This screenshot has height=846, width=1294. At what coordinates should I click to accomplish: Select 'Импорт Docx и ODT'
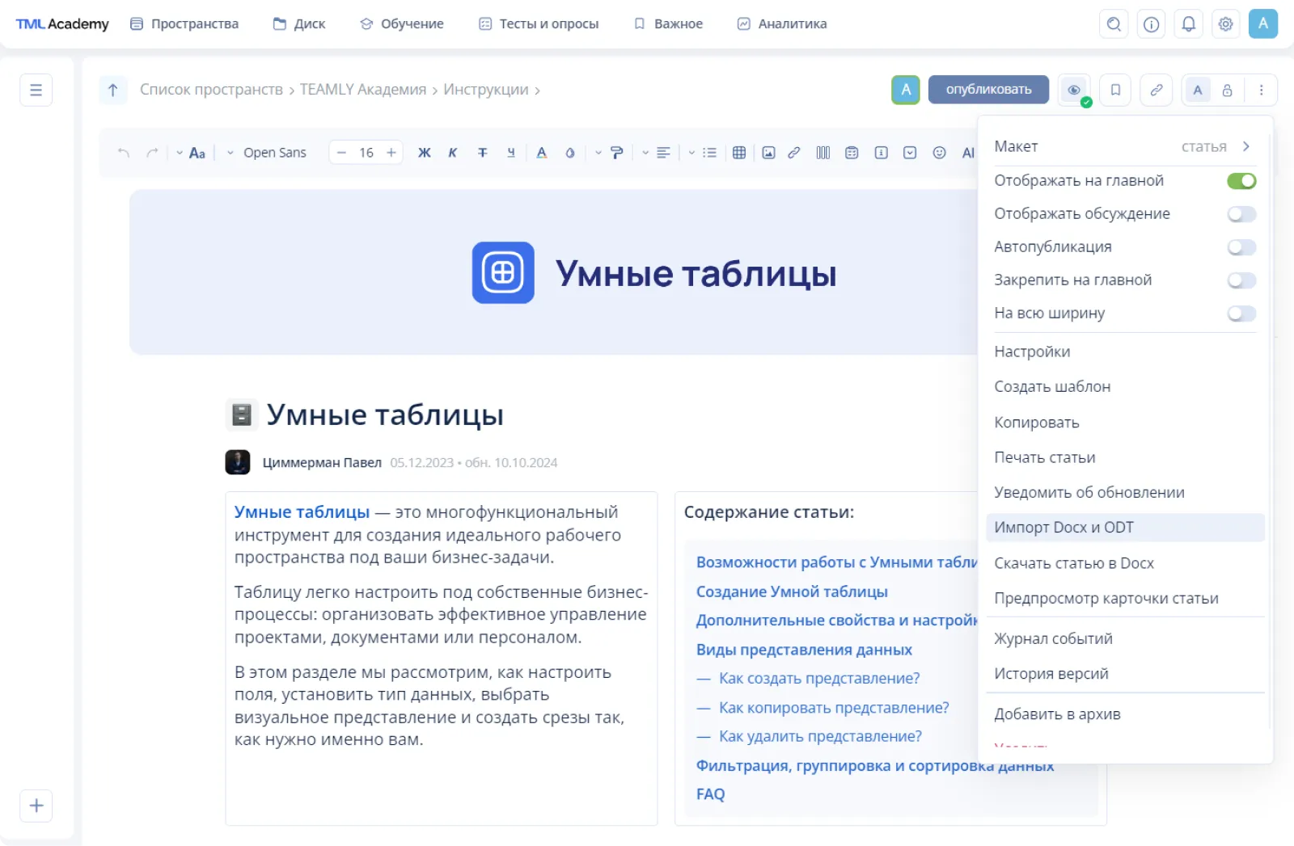[1125, 528]
